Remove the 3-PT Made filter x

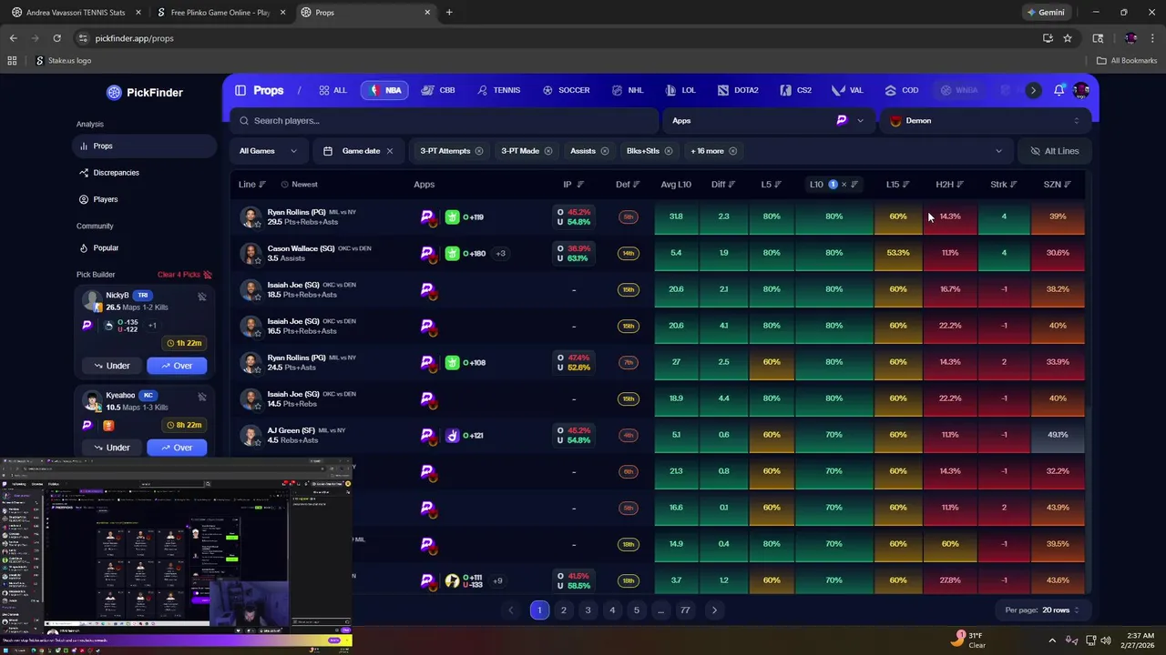[548, 151]
